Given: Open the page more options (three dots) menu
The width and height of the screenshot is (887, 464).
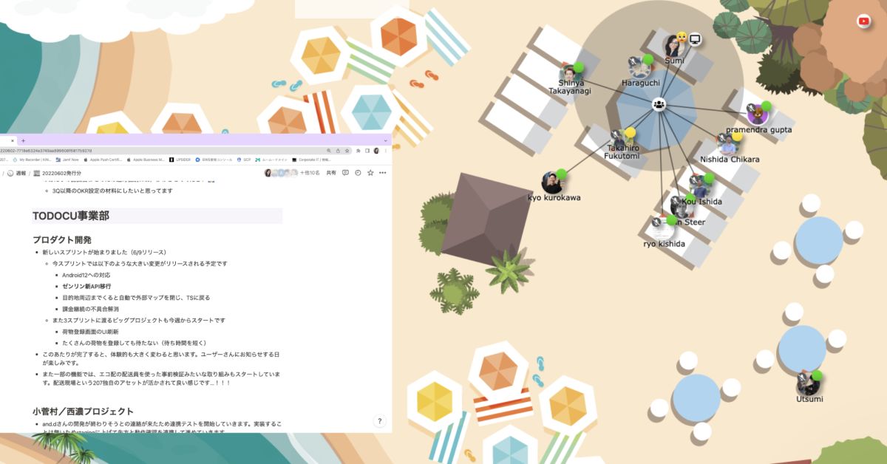Looking at the screenshot, I should point(382,173).
